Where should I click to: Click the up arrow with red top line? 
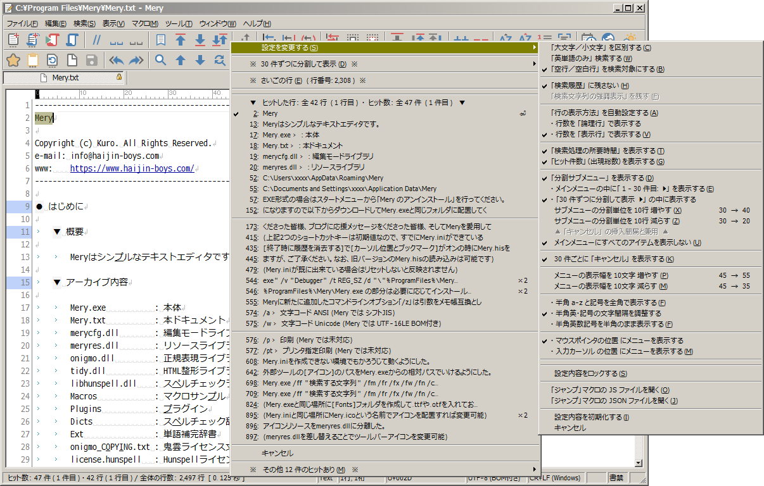181,40
